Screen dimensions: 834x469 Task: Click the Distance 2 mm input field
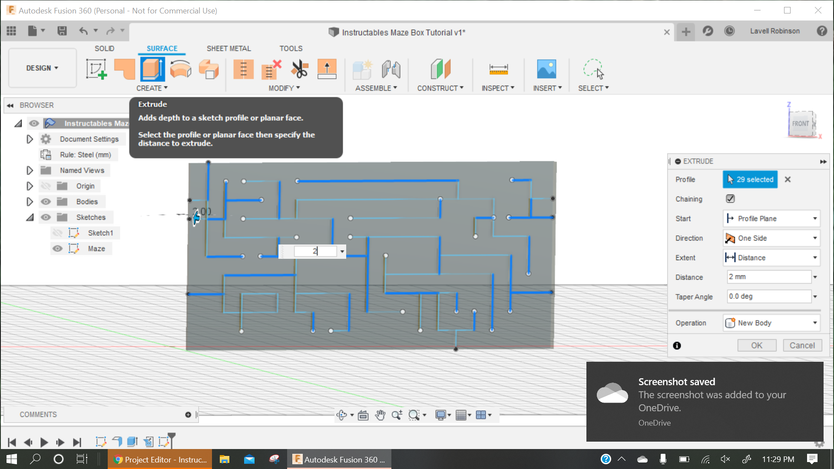point(769,277)
